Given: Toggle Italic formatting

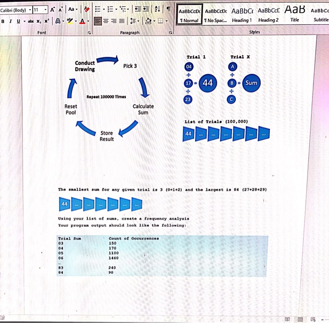Looking at the screenshot, I should click(10, 21).
